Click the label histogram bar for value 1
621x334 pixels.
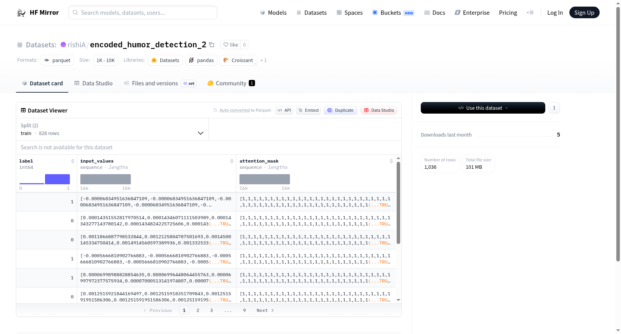[x=57, y=179]
